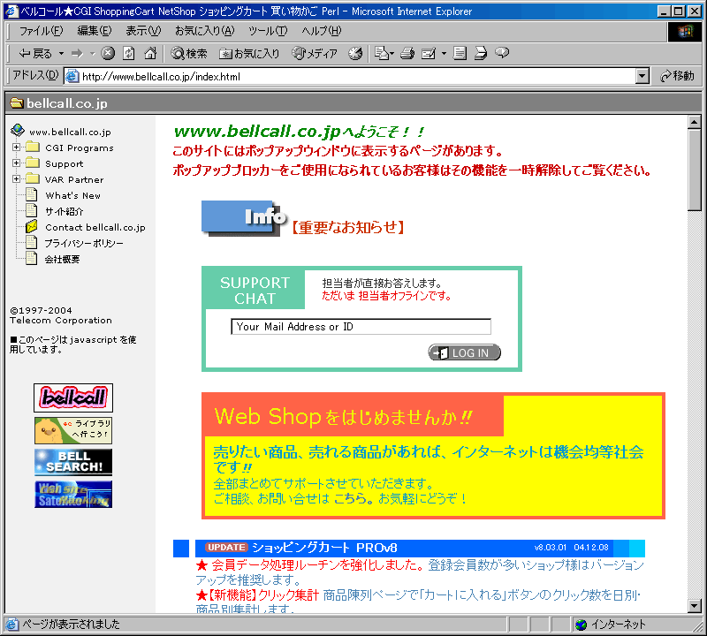Viewport: 707px width, 636px height.
Task: Click the red UPDATE badge
Action: [x=226, y=547]
